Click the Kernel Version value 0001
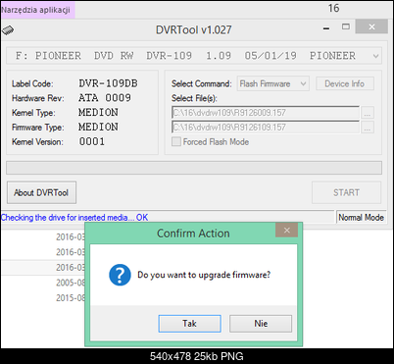 click(92, 141)
